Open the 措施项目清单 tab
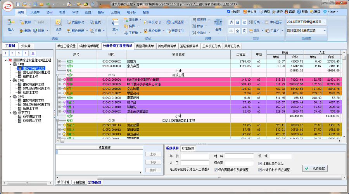 pyautogui.click(x=145, y=46)
